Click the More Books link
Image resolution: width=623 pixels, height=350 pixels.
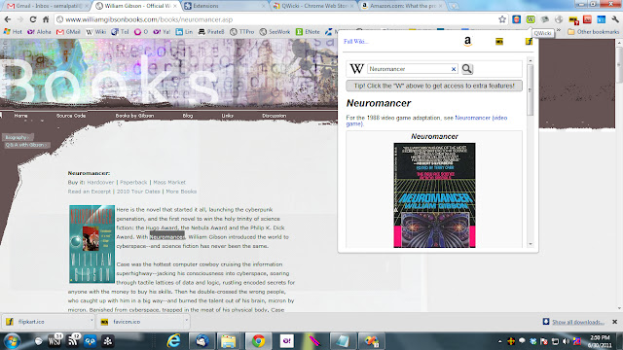pyautogui.click(x=181, y=192)
